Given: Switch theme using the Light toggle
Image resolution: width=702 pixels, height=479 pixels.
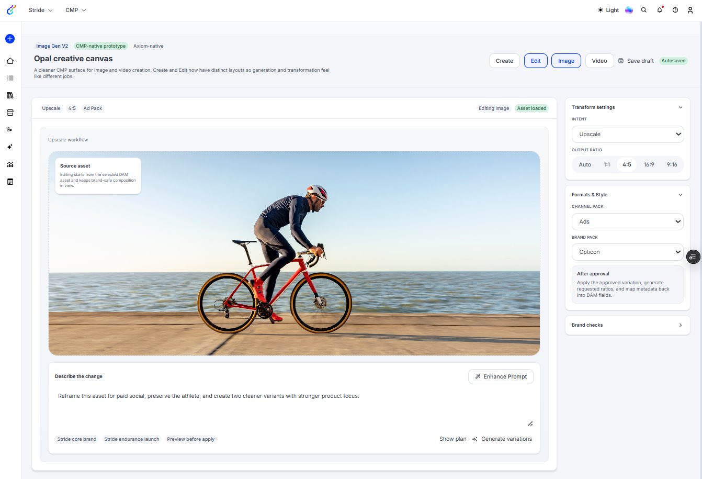Looking at the screenshot, I should (x=608, y=10).
